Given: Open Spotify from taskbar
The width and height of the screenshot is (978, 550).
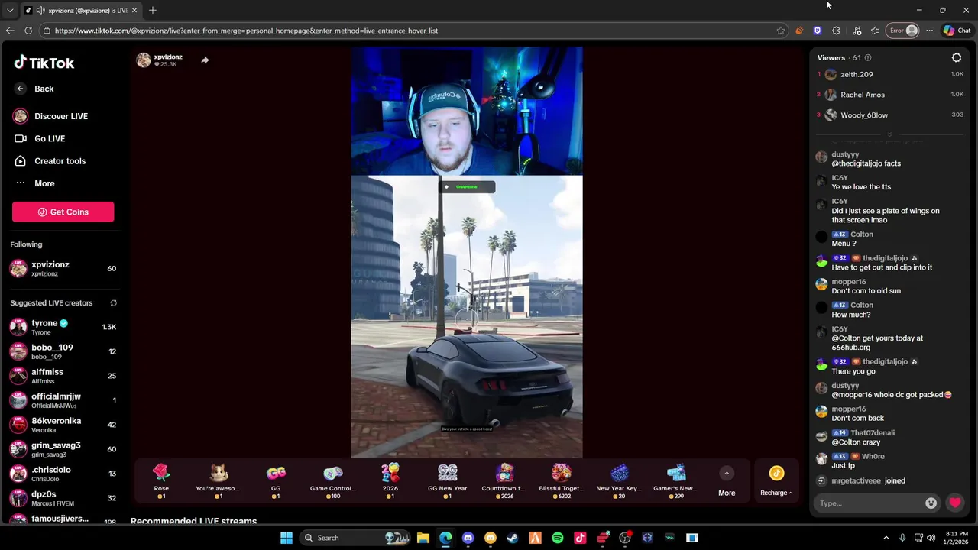Looking at the screenshot, I should [558, 538].
